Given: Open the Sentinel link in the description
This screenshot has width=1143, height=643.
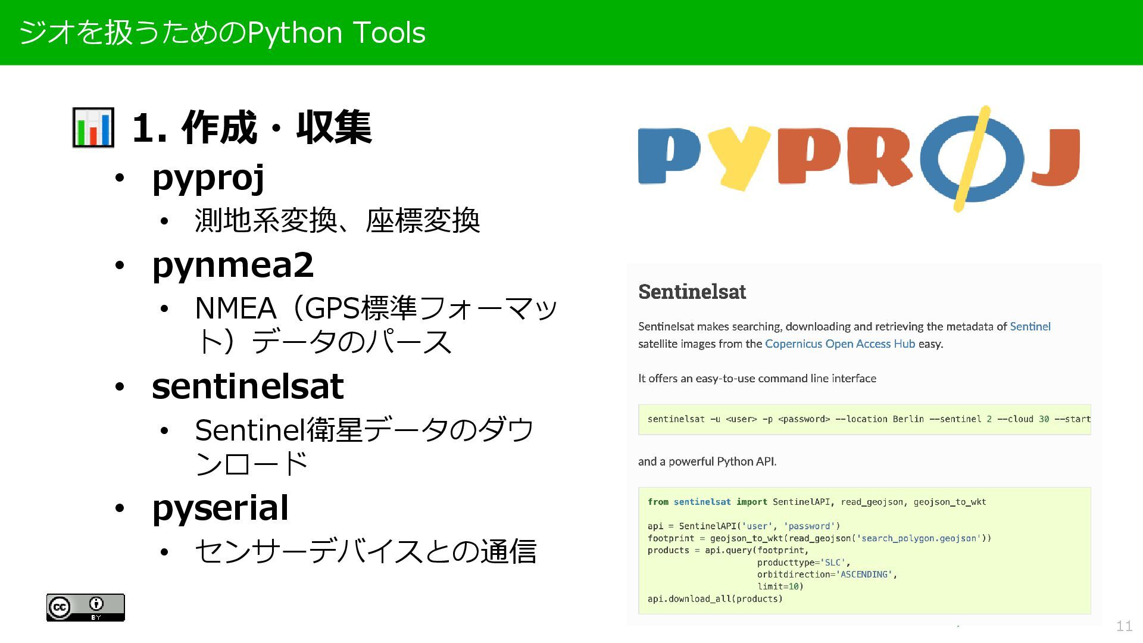Looking at the screenshot, I should tap(1030, 326).
